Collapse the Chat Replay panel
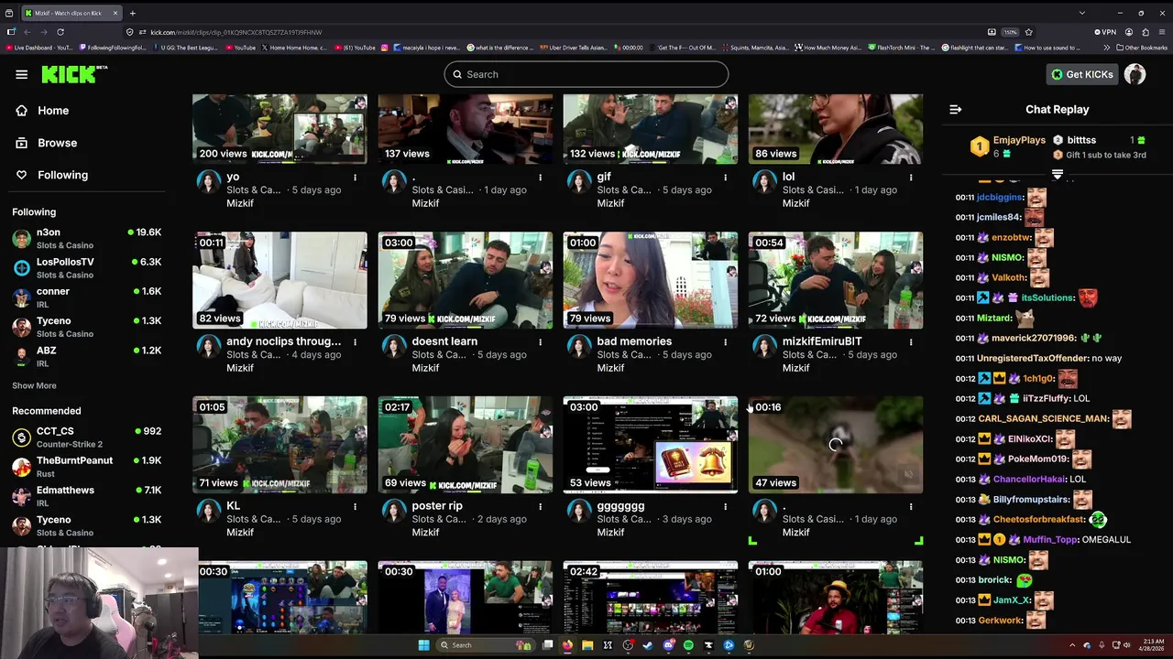 click(x=955, y=110)
